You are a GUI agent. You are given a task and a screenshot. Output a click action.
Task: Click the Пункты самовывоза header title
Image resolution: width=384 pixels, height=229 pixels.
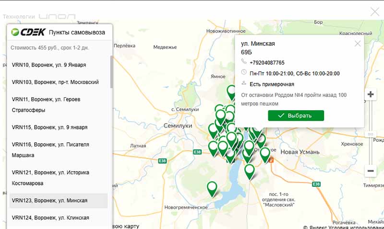pyautogui.click(x=77, y=32)
